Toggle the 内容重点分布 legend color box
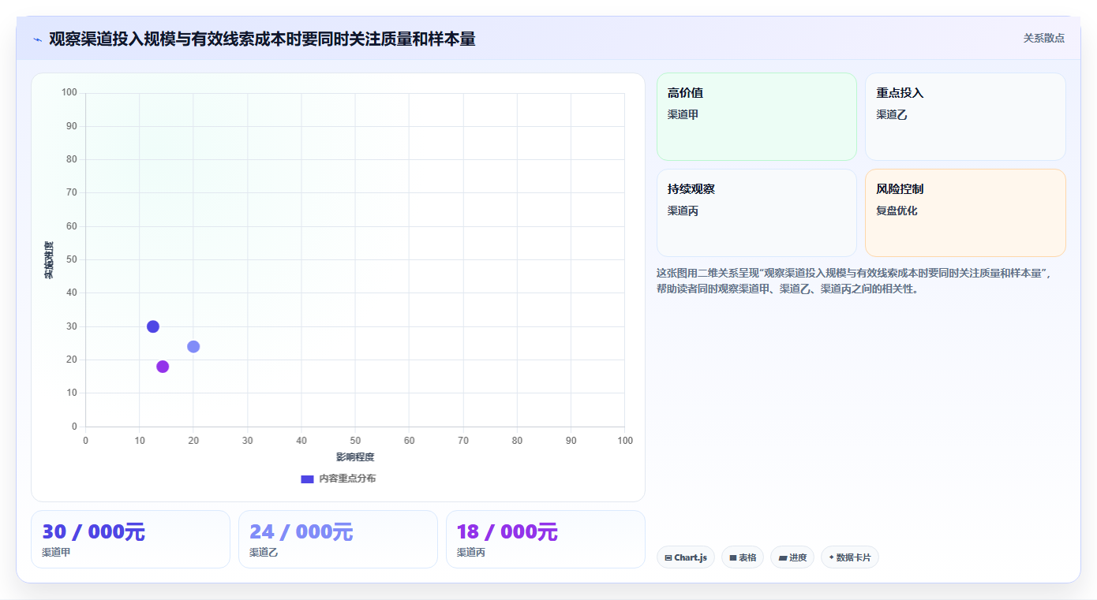The width and height of the screenshot is (1097, 600). pos(307,479)
